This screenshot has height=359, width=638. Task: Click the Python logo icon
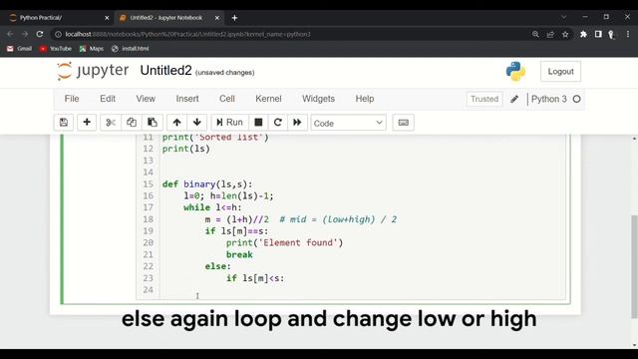(x=515, y=72)
